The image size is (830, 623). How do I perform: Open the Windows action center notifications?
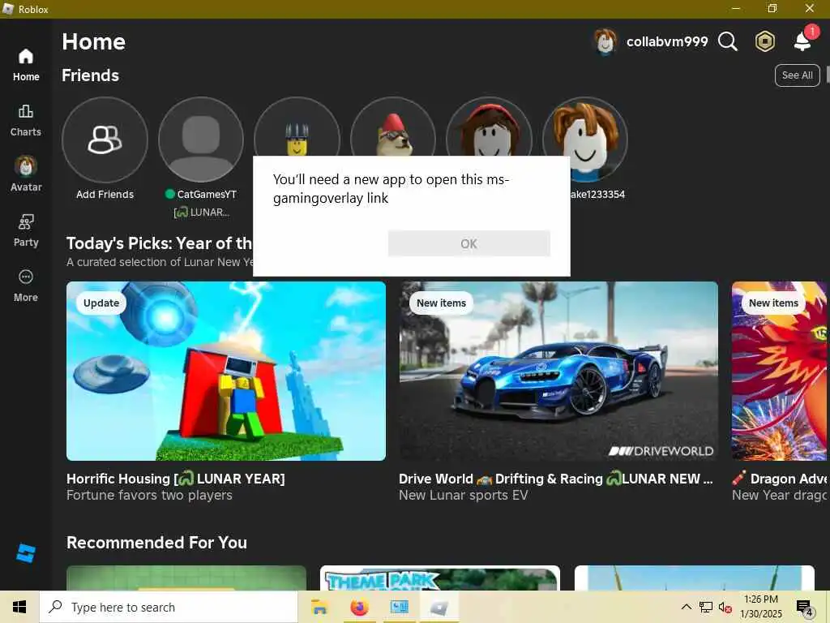pyautogui.click(x=805, y=608)
